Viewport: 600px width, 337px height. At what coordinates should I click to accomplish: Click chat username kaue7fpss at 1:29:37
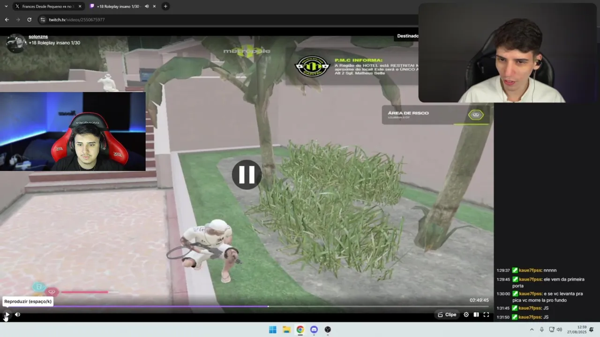pyautogui.click(x=530, y=271)
